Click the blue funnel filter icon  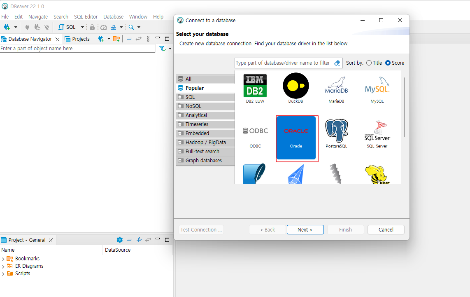point(163,49)
